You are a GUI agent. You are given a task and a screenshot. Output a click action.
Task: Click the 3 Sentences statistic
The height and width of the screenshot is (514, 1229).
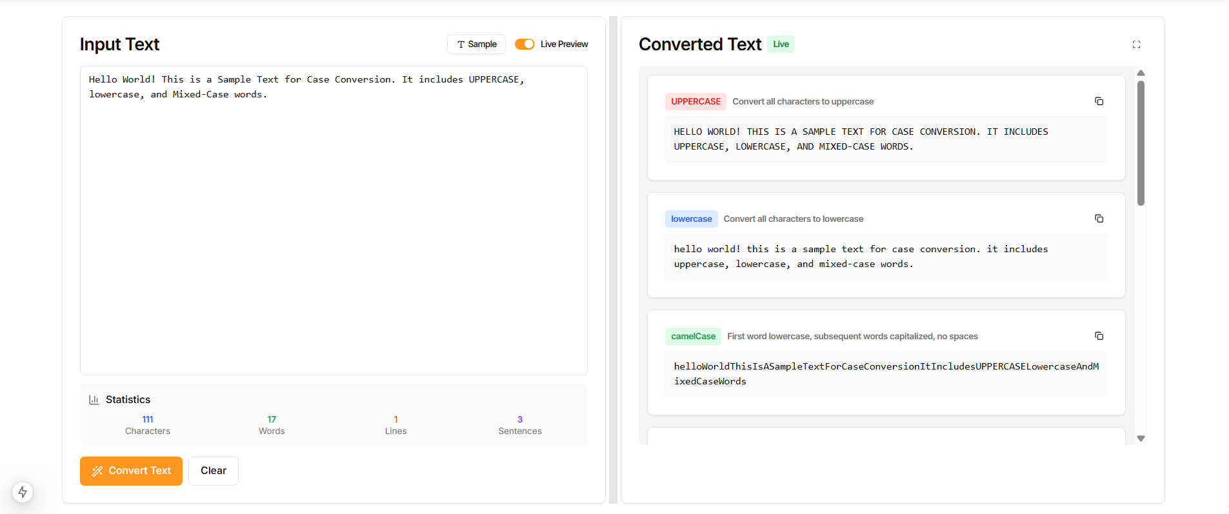click(x=520, y=425)
